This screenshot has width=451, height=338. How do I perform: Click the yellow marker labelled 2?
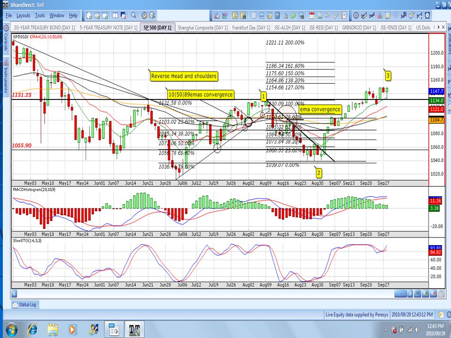click(x=319, y=173)
